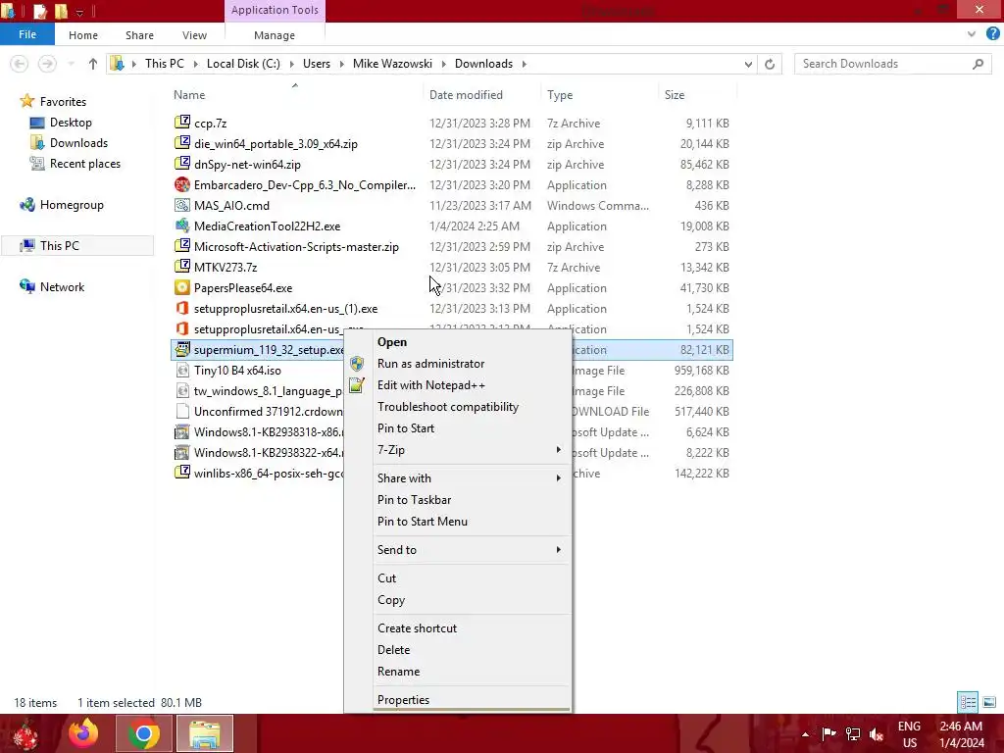The width and height of the screenshot is (1004, 753).
Task: Select the dnSpy-net-win64.zip file icon
Action: [182, 164]
